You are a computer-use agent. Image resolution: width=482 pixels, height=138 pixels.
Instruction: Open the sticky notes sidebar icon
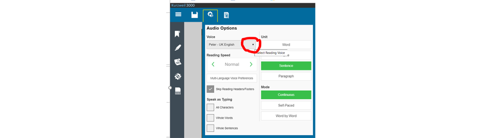click(178, 62)
